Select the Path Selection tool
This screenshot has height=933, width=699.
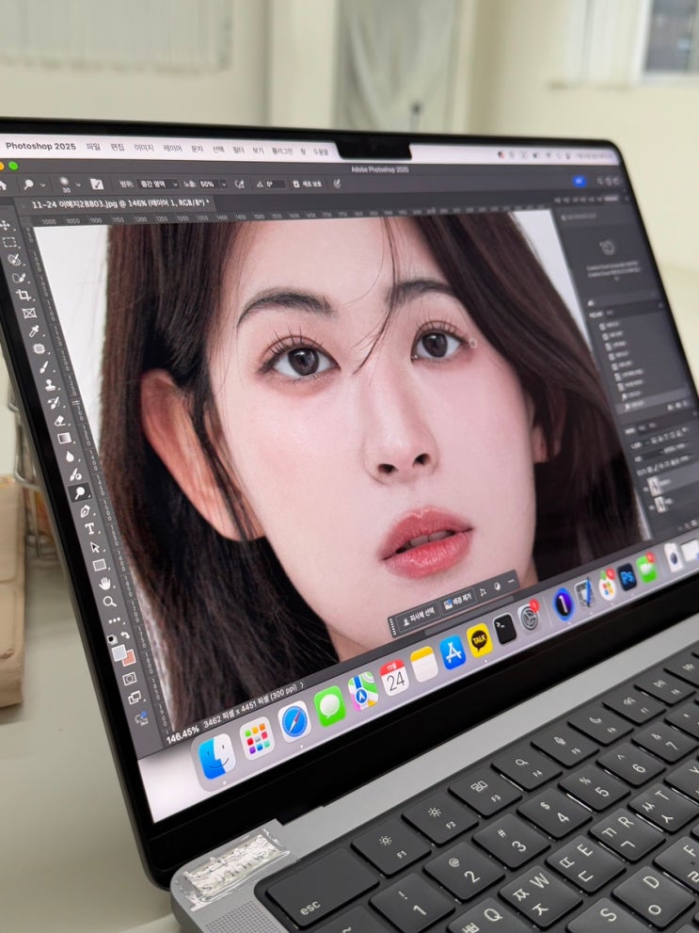tap(95, 547)
